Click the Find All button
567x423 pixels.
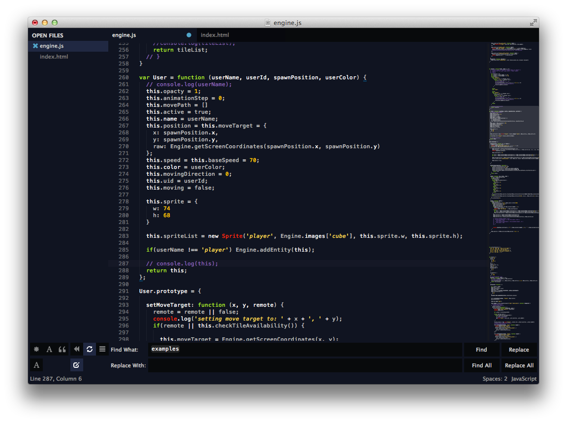coord(481,365)
